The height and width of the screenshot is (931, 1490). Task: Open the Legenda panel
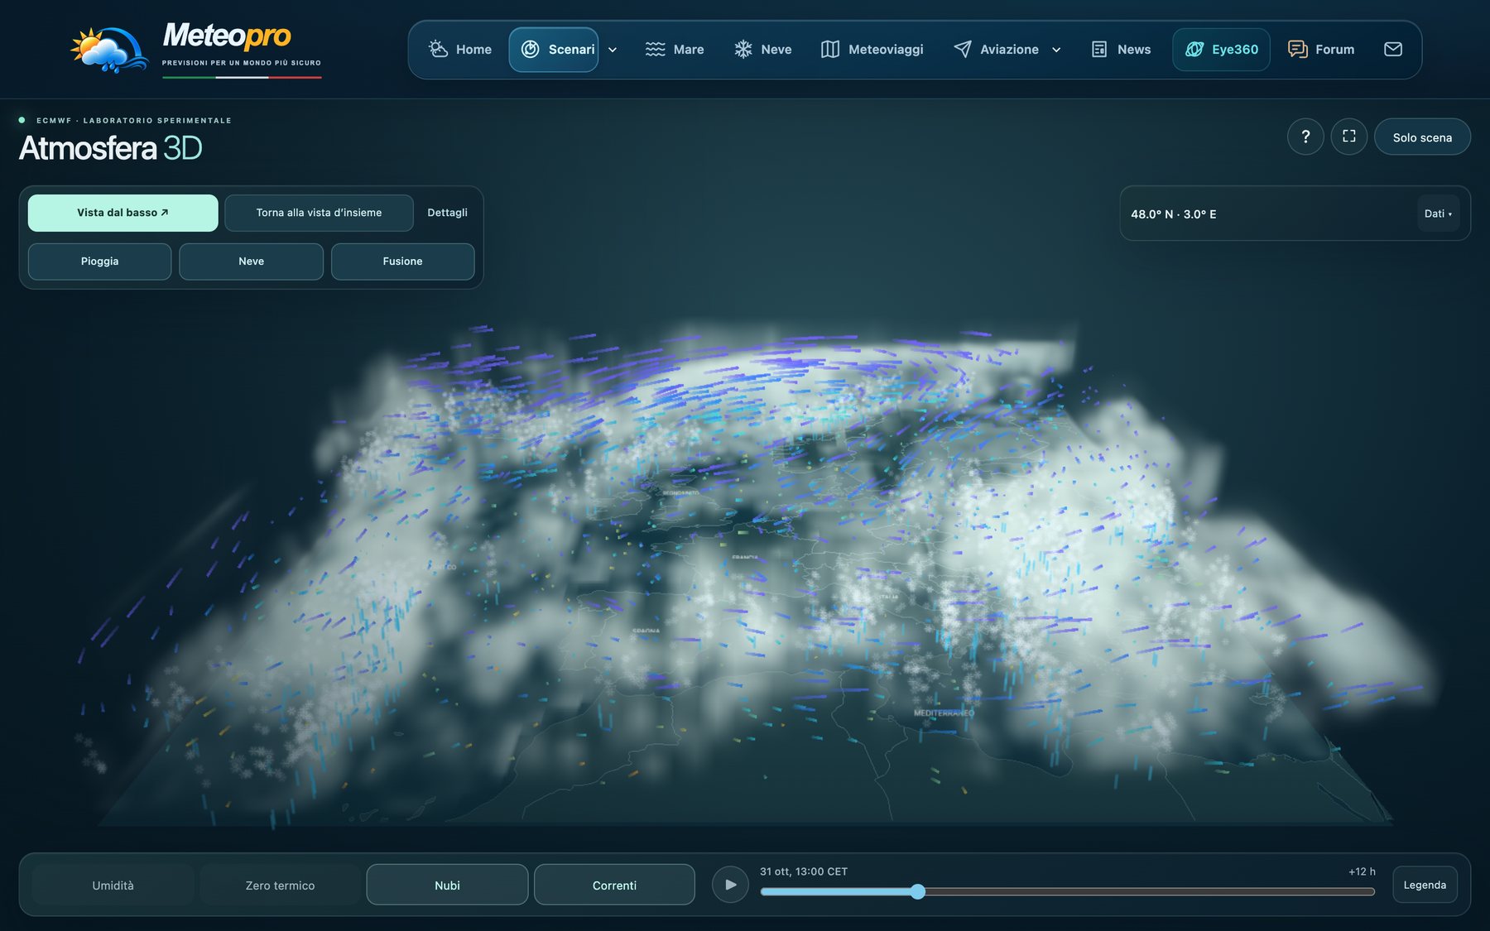pos(1425,885)
